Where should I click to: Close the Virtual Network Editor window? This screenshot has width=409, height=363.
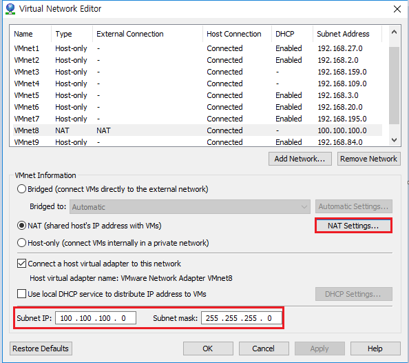397,9
